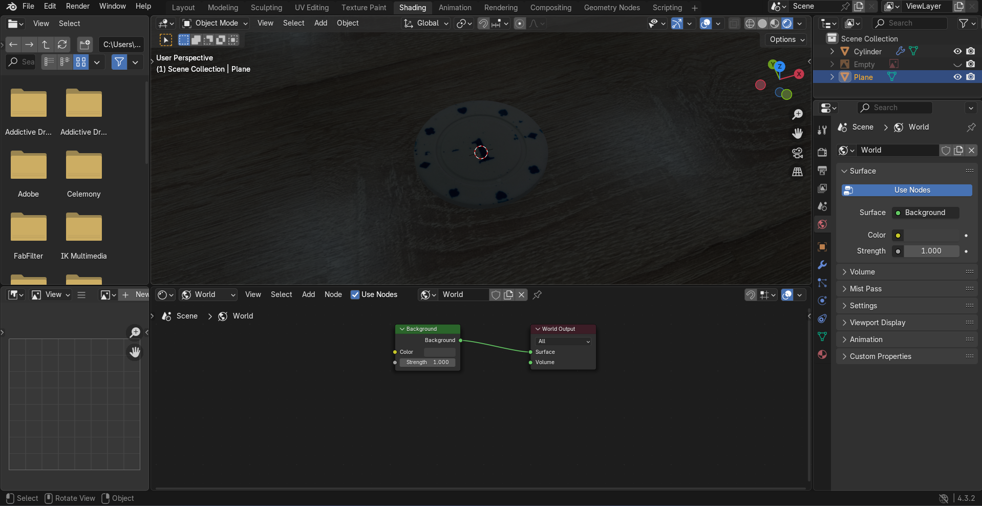
Task: Open the Object Mode dropdown
Action: tap(216, 23)
